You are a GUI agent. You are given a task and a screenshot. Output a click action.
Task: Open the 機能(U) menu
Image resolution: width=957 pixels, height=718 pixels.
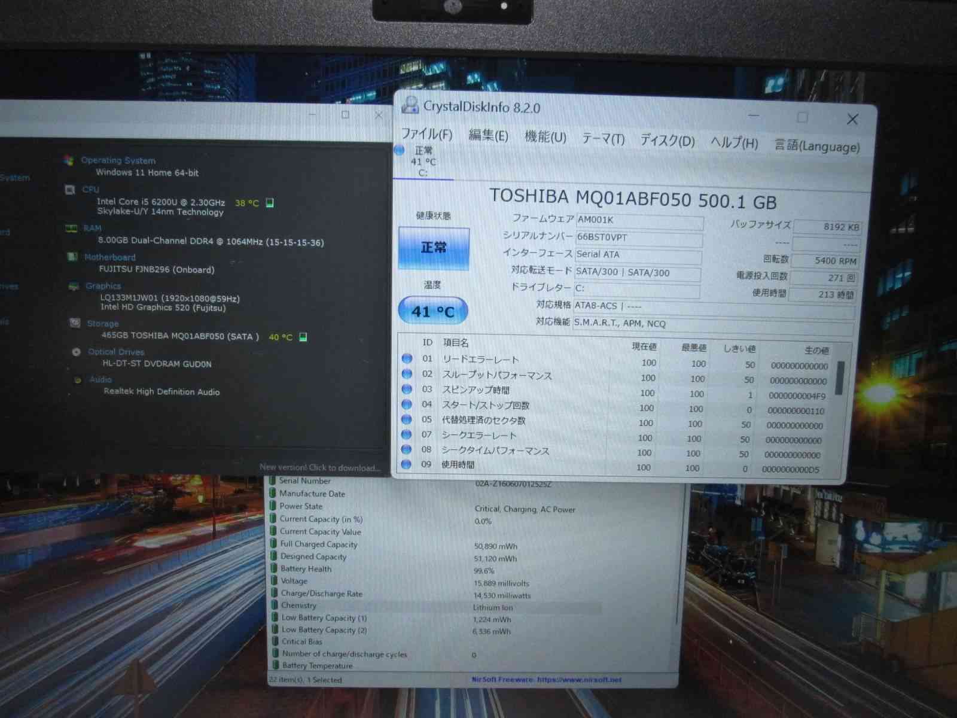[545, 138]
